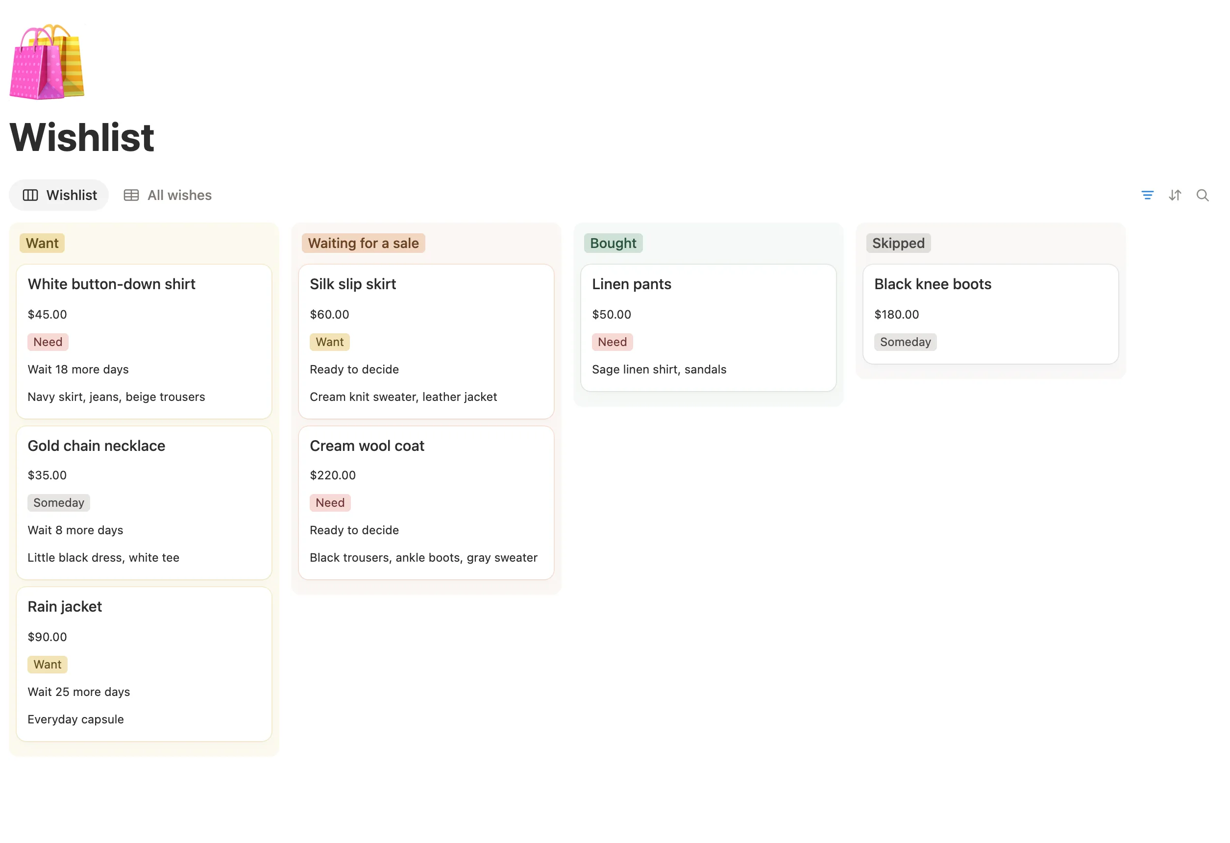The height and width of the screenshot is (843, 1230).
Task: Click the $35.00 price
Action: 47,475
